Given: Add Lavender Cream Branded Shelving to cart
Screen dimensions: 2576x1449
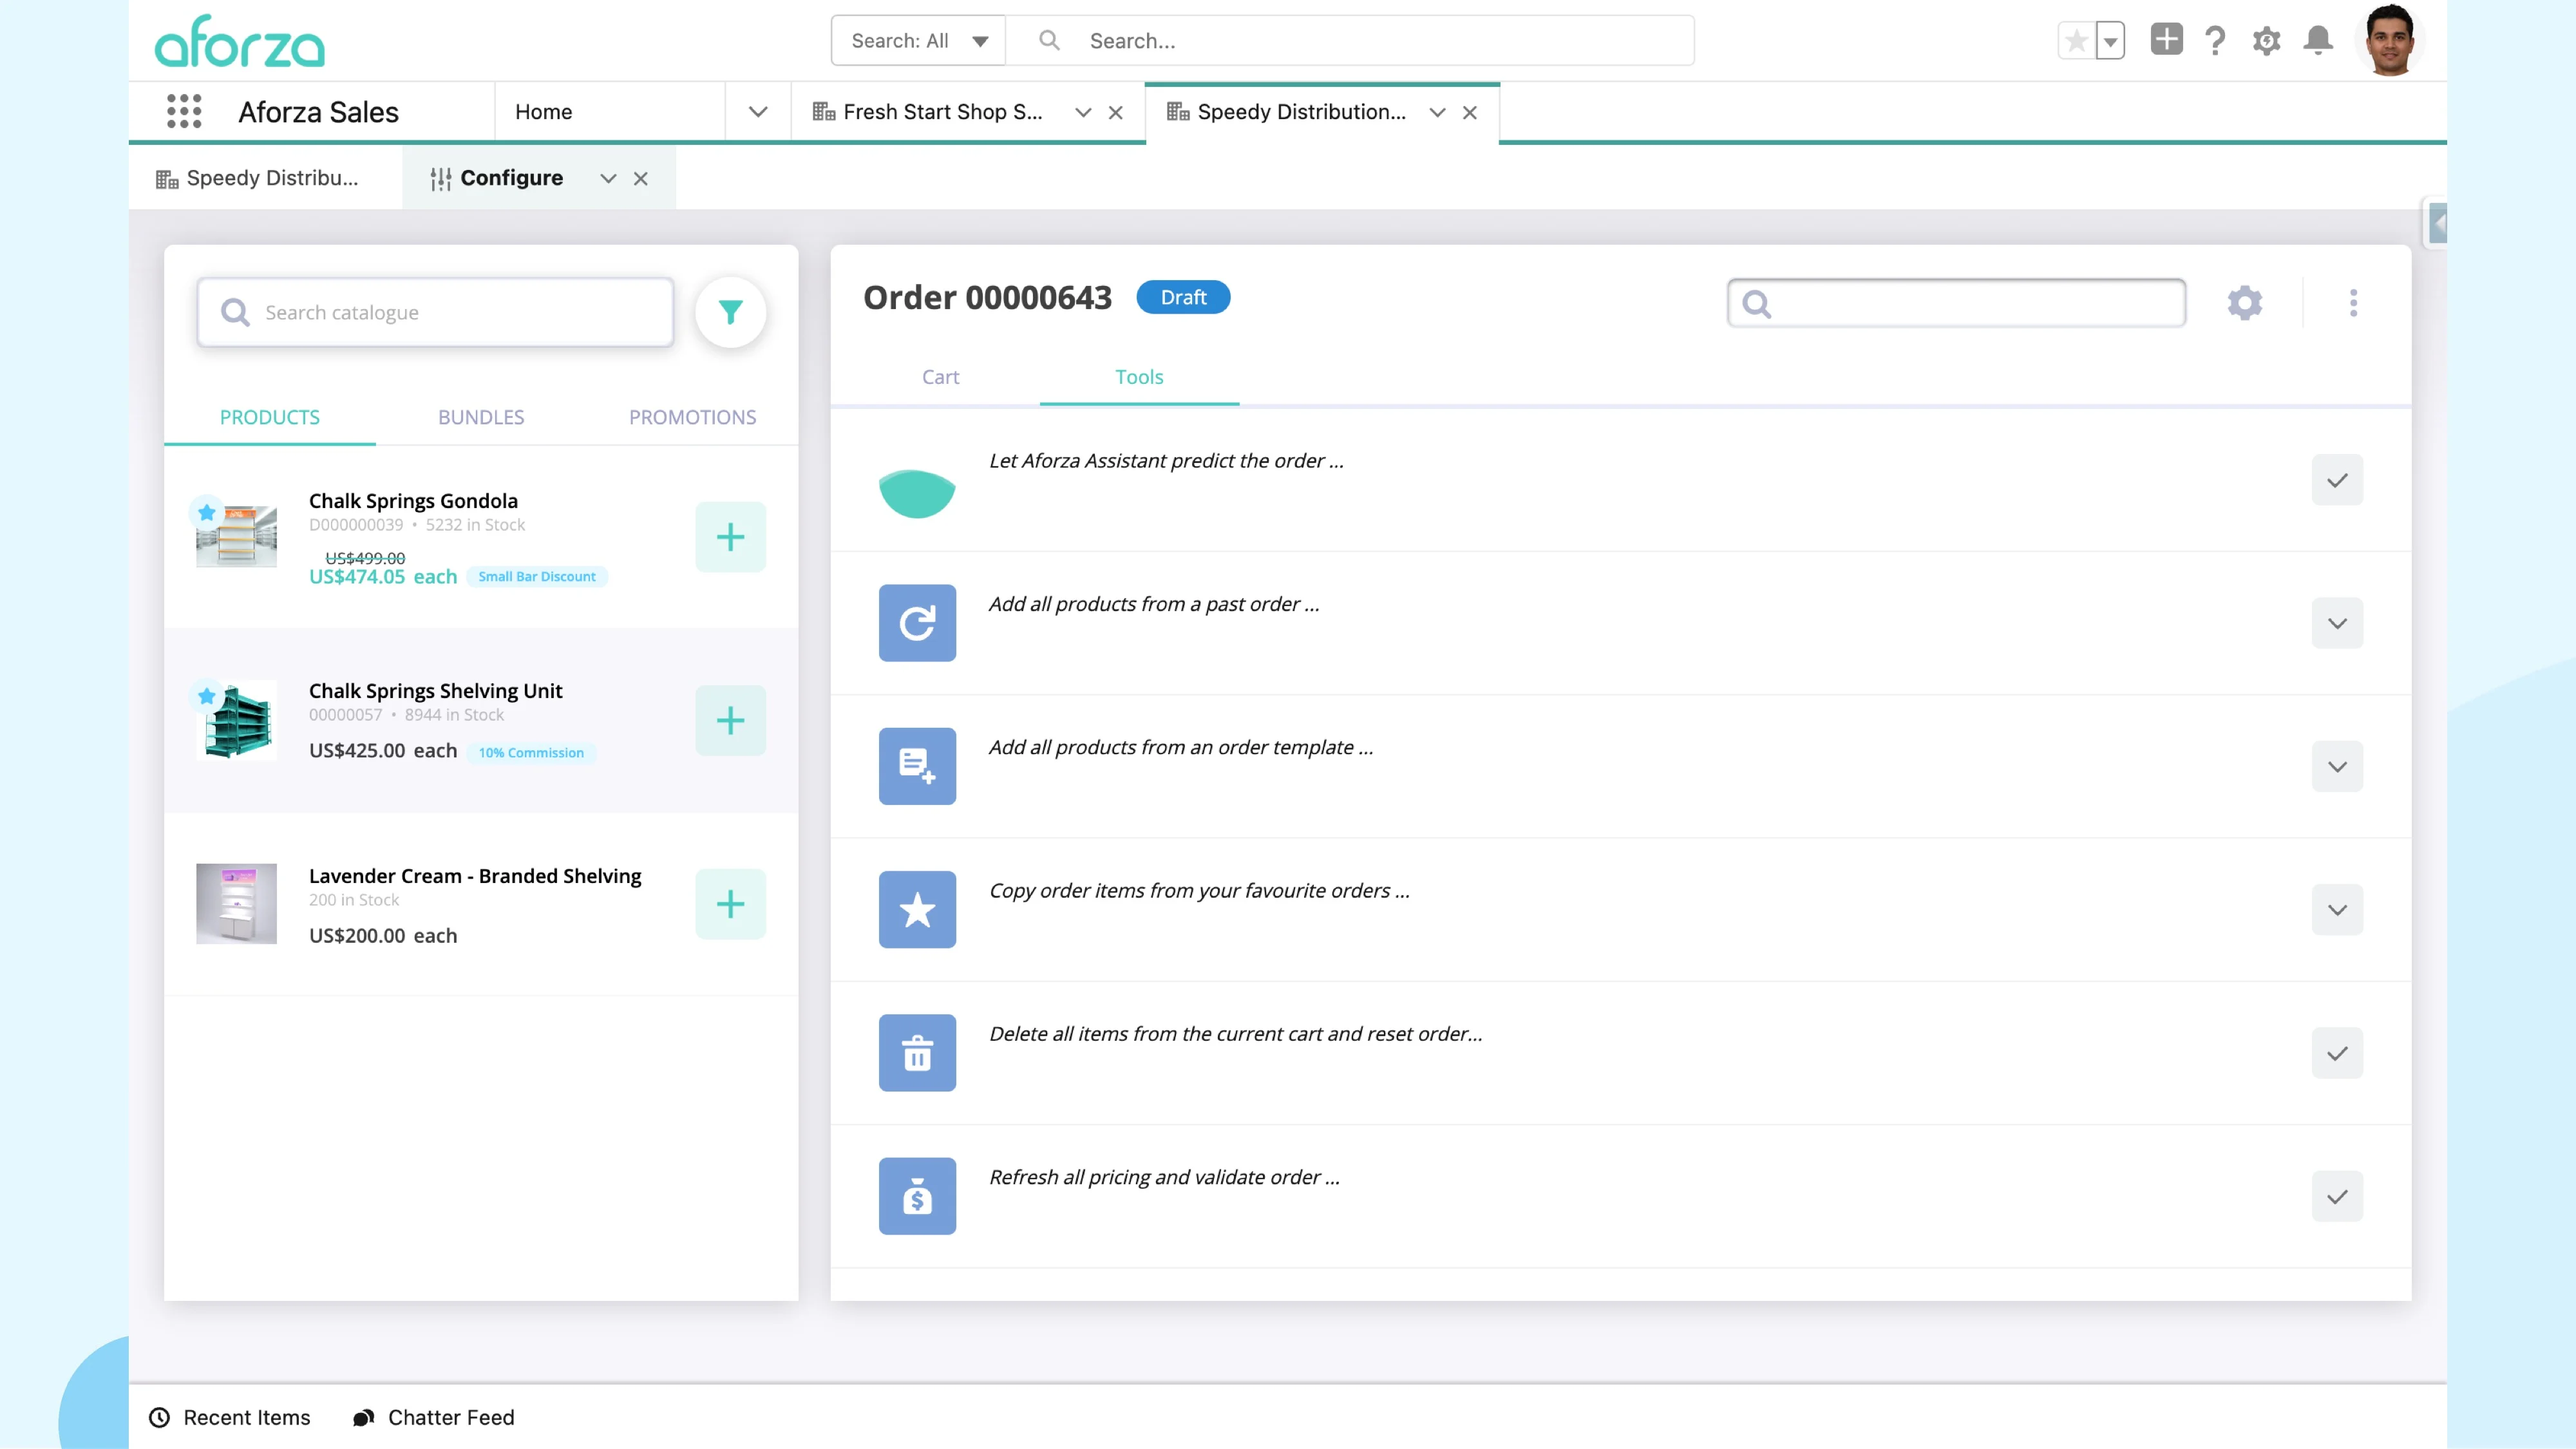Looking at the screenshot, I should (x=731, y=904).
